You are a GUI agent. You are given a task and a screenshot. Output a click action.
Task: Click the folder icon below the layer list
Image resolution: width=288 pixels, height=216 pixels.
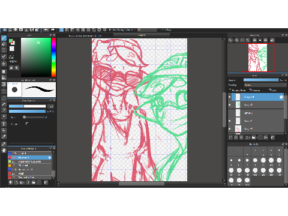click(x=254, y=137)
